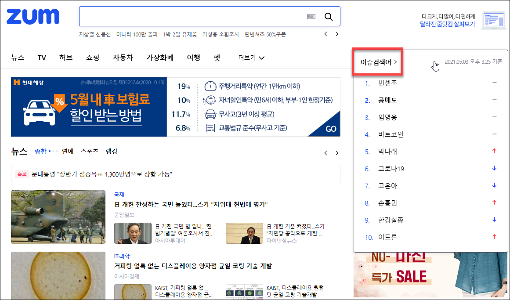Go to previous news page arrow
The image size is (510, 300).
point(326,153)
